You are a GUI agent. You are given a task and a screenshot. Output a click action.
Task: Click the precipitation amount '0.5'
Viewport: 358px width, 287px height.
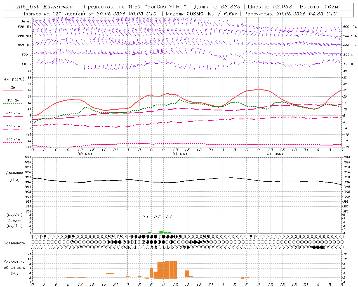tap(157, 217)
